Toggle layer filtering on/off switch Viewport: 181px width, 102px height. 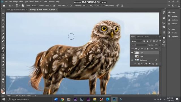tap(160, 41)
